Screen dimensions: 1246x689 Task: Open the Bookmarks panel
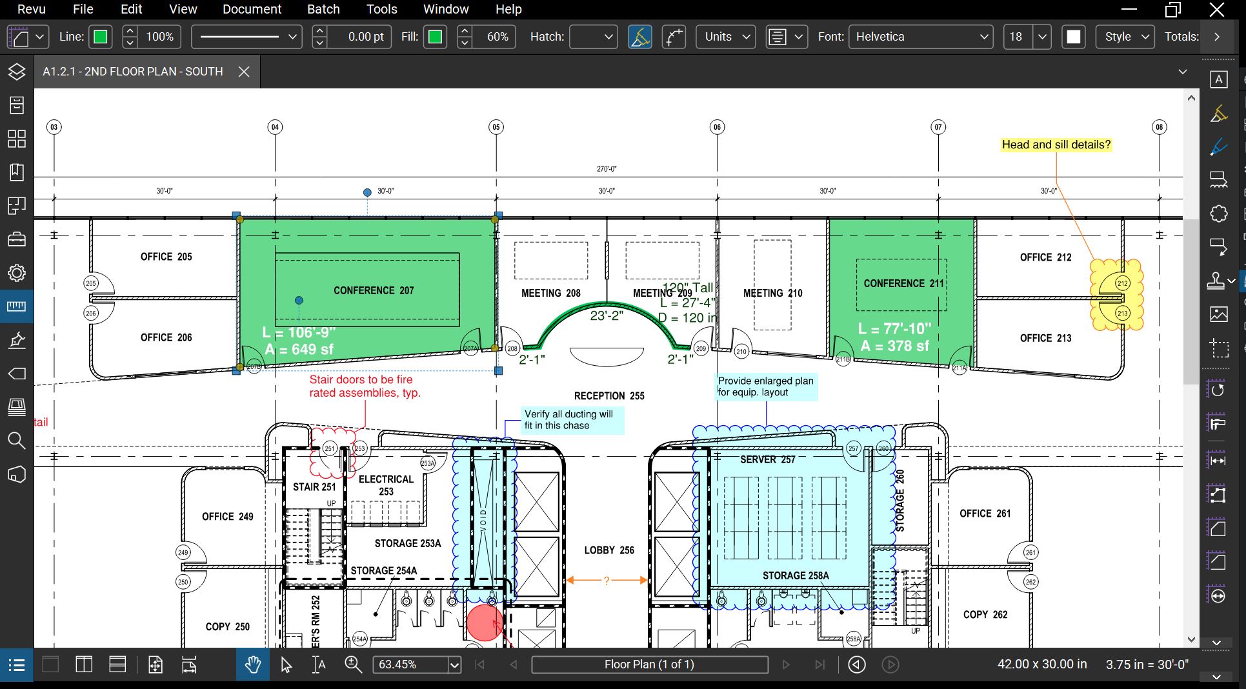(x=16, y=172)
